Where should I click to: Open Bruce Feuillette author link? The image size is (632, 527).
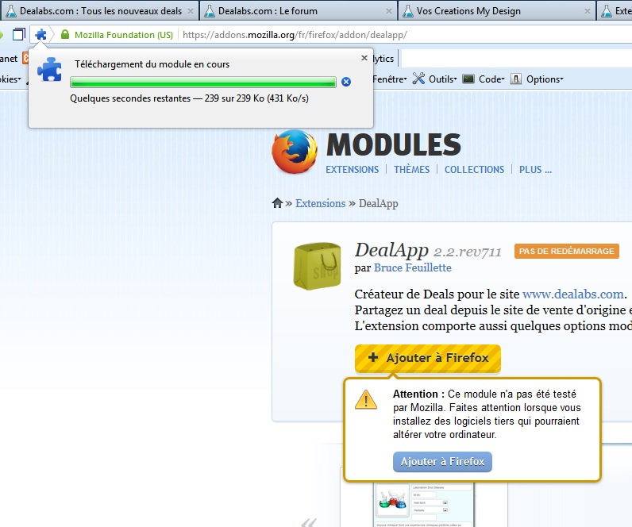(413, 268)
